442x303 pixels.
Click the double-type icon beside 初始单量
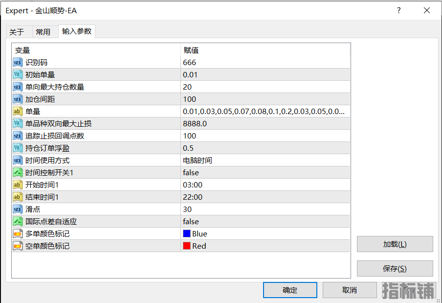click(18, 74)
